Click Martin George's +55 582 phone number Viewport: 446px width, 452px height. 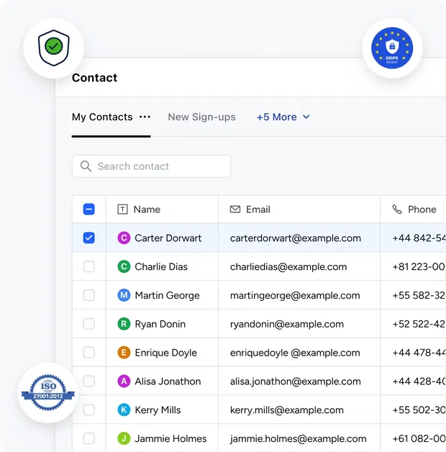(419, 295)
